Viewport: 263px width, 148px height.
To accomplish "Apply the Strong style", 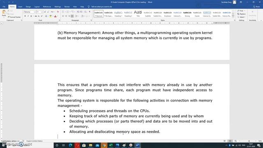I will point(187,14).
